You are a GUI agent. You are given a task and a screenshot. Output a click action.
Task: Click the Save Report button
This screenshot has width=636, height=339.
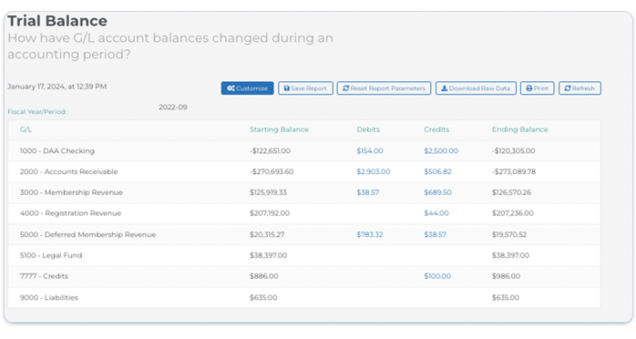(305, 88)
